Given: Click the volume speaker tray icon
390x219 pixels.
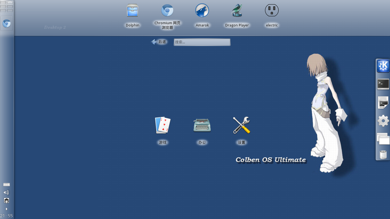Looking at the screenshot, I should [6, 192].
